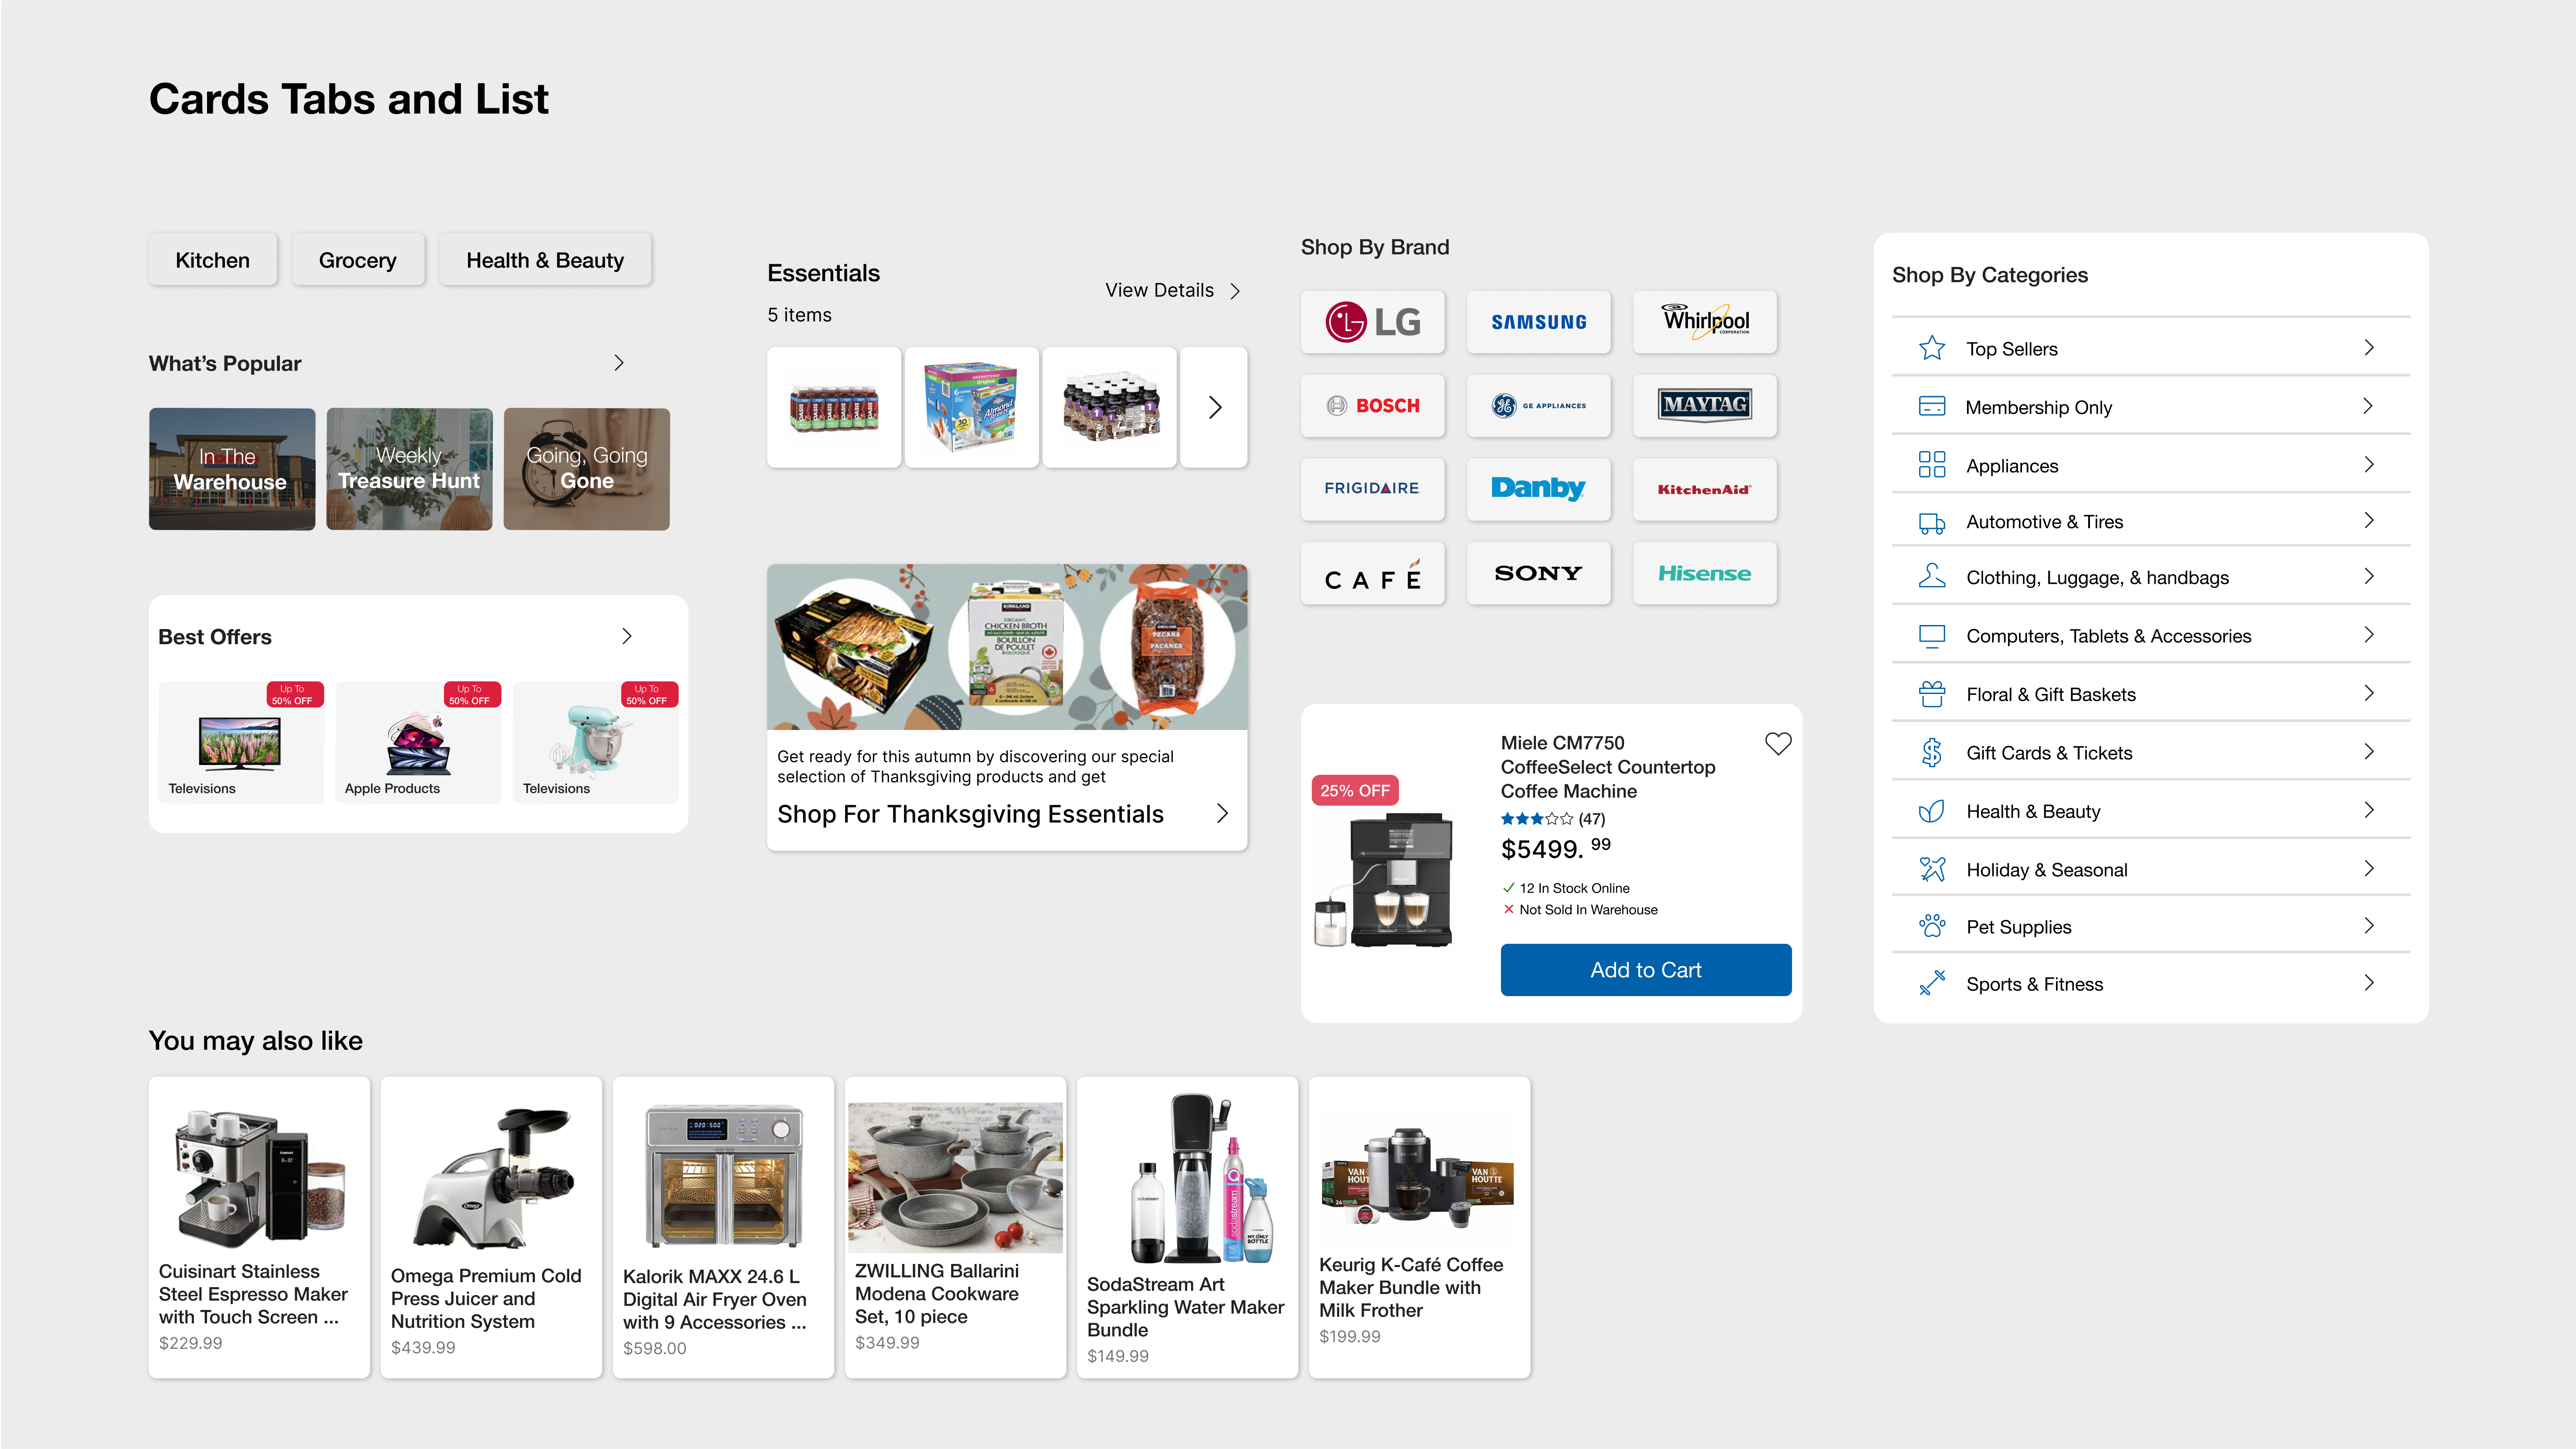Viewport: 2576px width, 1449px height.
Task: Open the Samsung brand logo tile
Action: 1538,322
